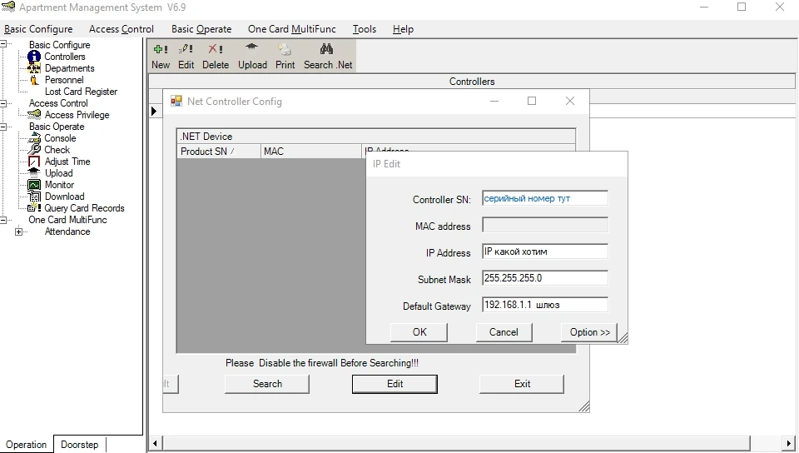Open Personnel in the sidebar tree
Screen dimensions: 799x453
[64, 80]
